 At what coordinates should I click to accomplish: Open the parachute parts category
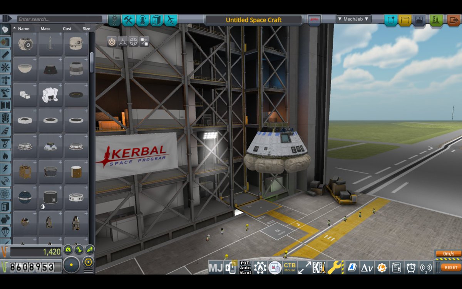[x=5, y=232]
